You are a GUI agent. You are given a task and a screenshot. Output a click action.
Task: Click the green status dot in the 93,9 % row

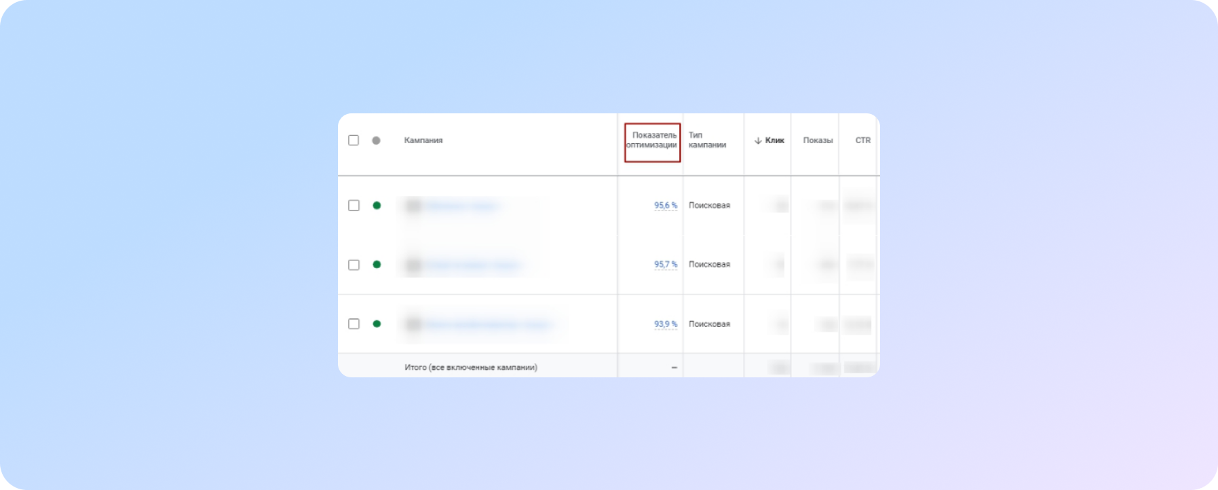377,324
